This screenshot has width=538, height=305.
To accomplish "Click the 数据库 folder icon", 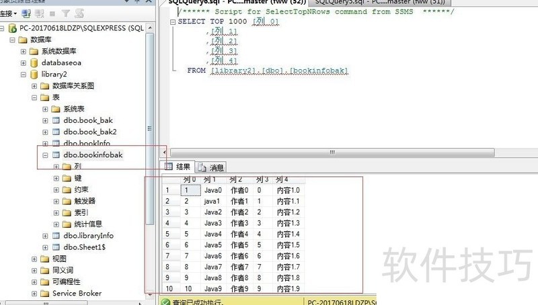I will (x=23, y=40).
